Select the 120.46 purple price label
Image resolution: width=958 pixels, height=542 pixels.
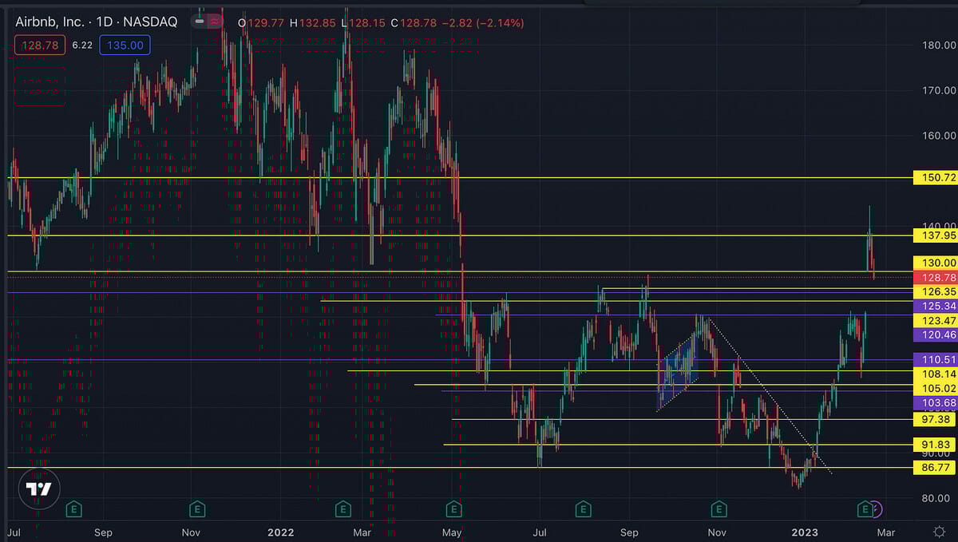point(936,335)
